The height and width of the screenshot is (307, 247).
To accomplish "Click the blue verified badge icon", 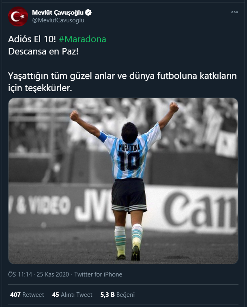I will [x=88, y=13].
